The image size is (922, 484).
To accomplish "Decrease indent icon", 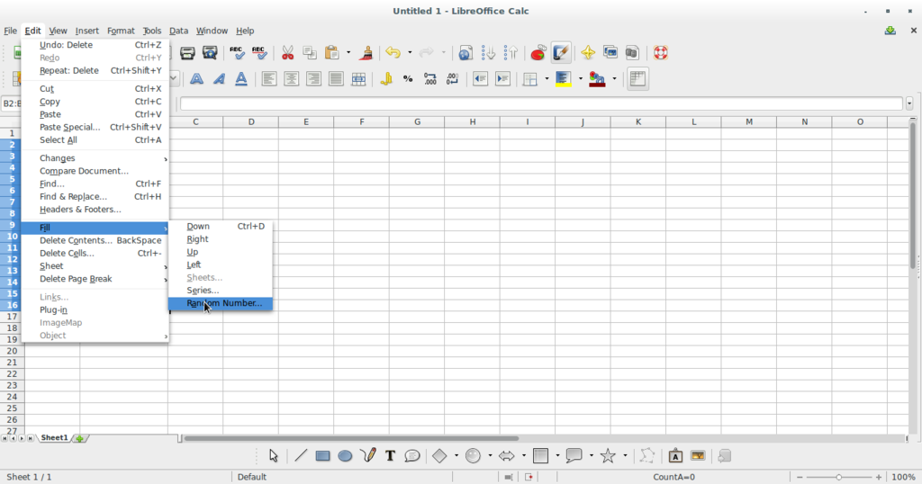I will pyautogui.click(x=481, y=78).
